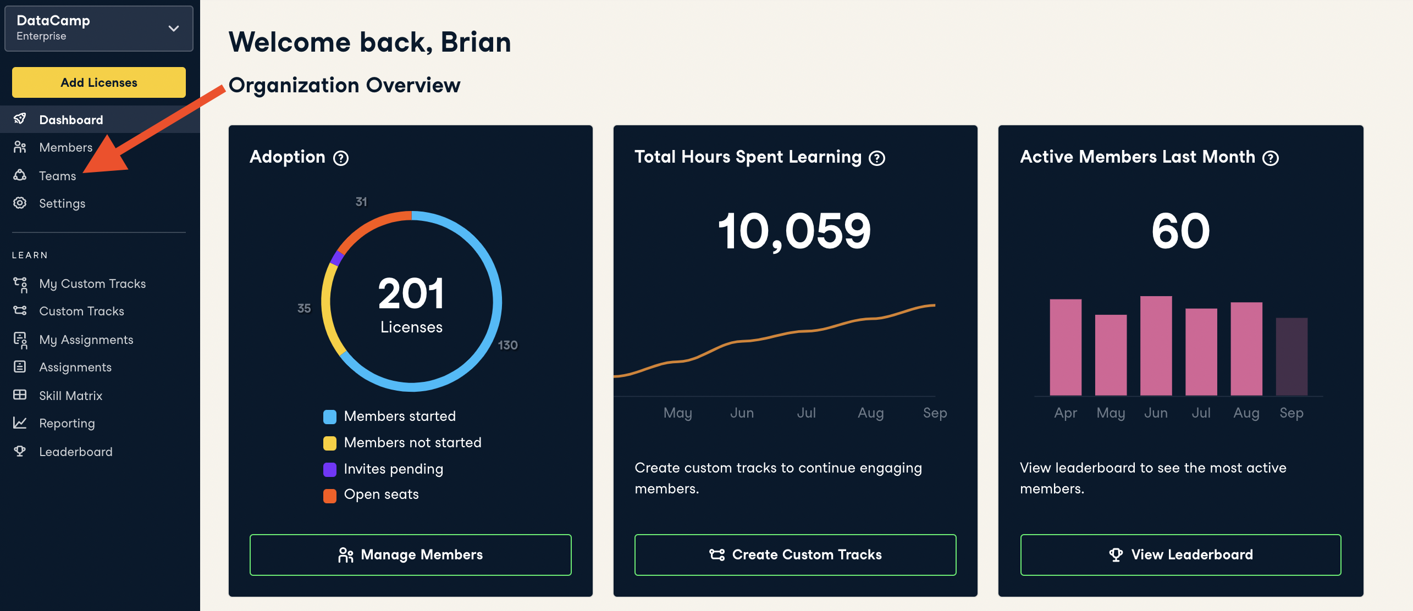
Task: Click the Skill Matrix grid icon
Action: (20, 395)
